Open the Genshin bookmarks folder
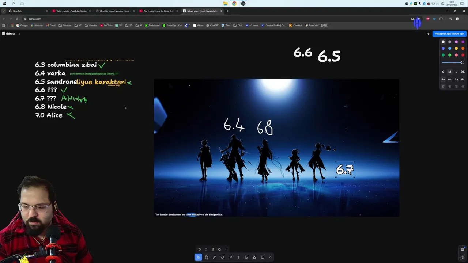Screen dimensions: 468x263 click(91, 26)
